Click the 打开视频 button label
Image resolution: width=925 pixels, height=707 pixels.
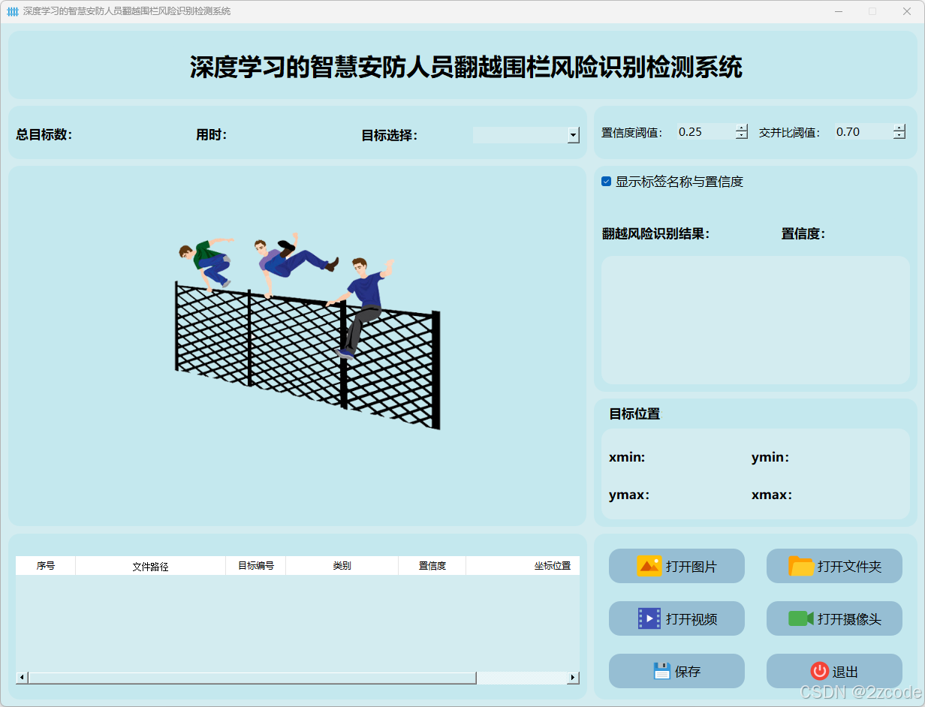click(x=691, y=619)
